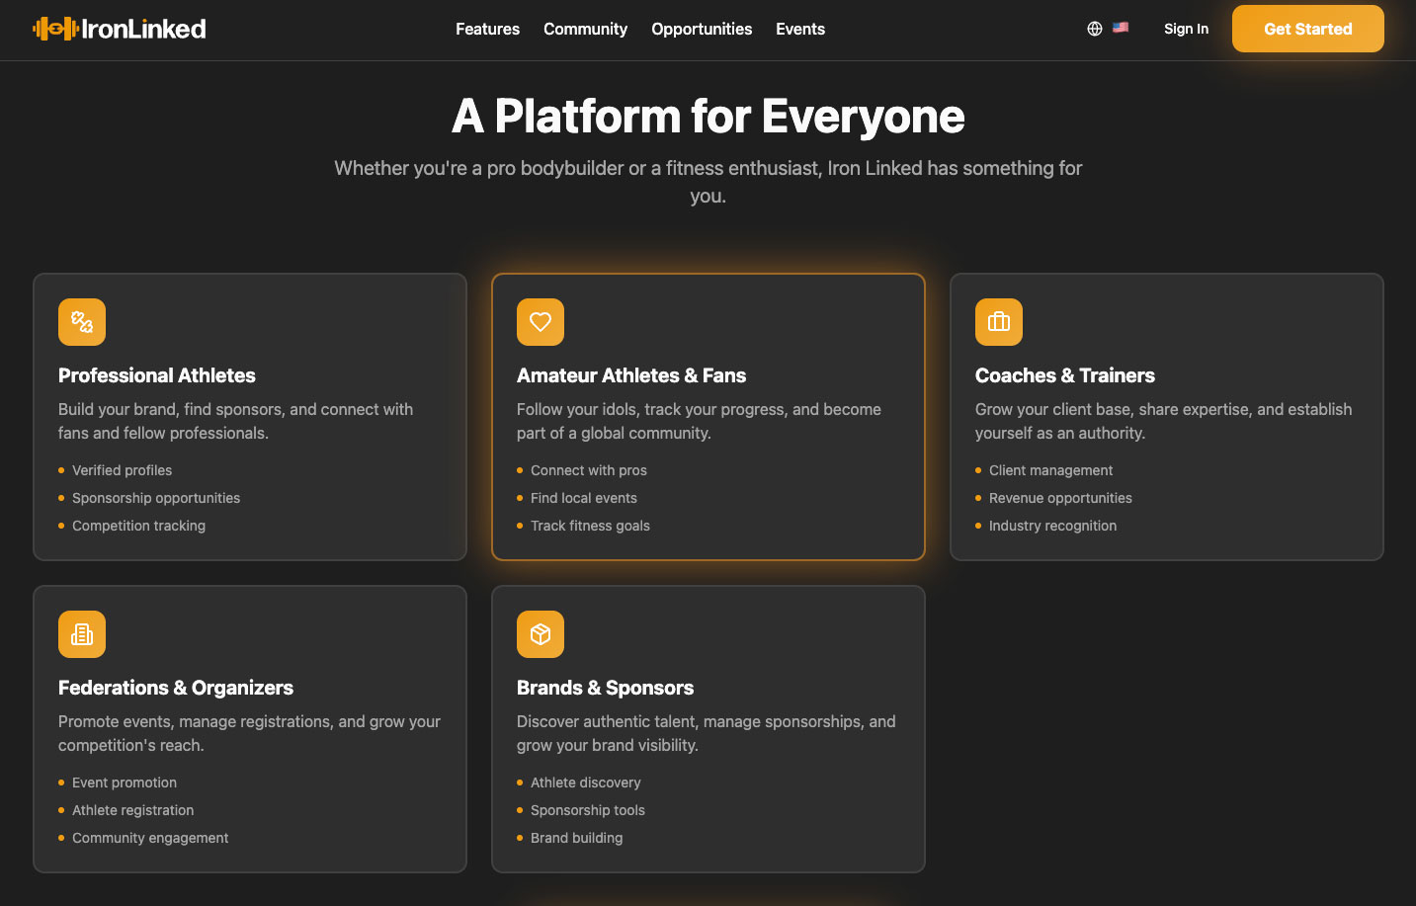Open the Features menu item

point(487,29)
